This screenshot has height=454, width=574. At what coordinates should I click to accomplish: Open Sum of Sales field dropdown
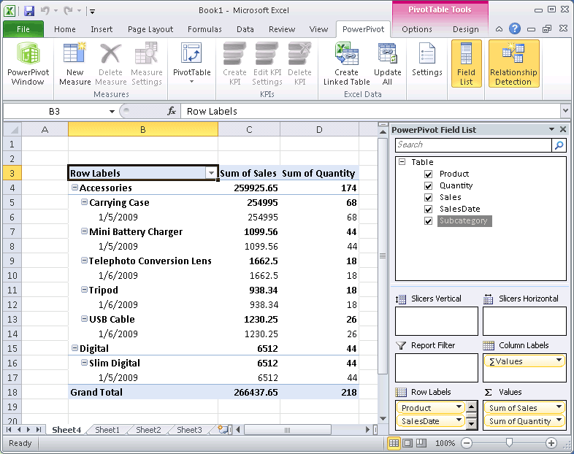[559, 407]
